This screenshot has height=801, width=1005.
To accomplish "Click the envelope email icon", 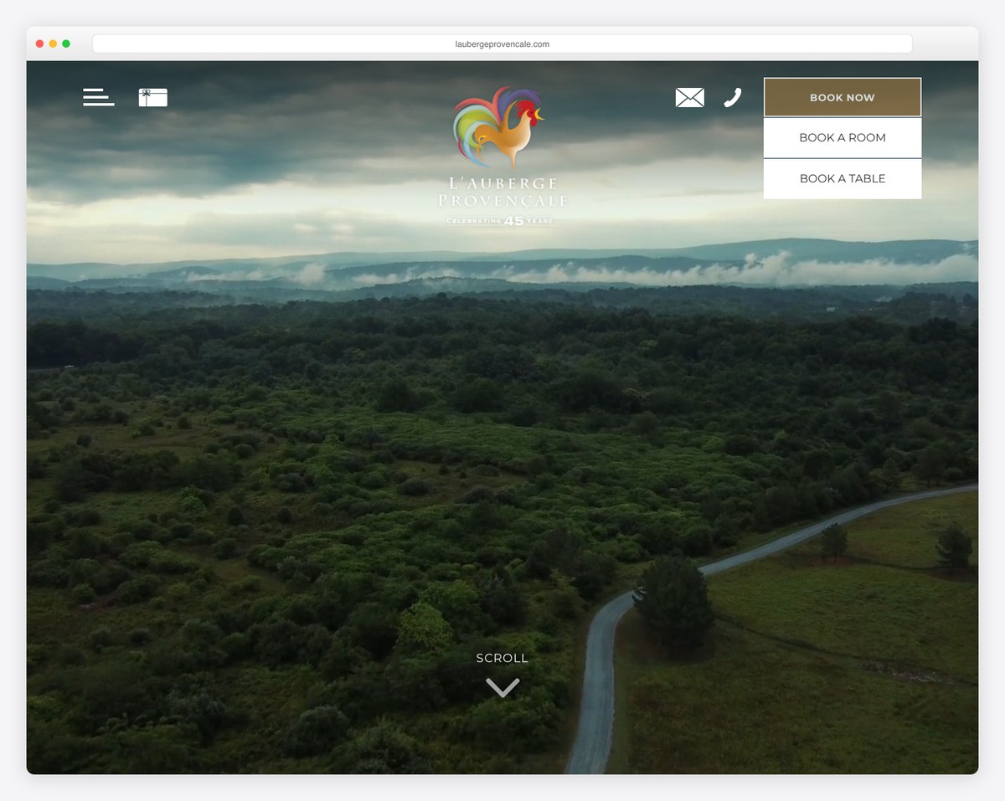I will (689, 97).
